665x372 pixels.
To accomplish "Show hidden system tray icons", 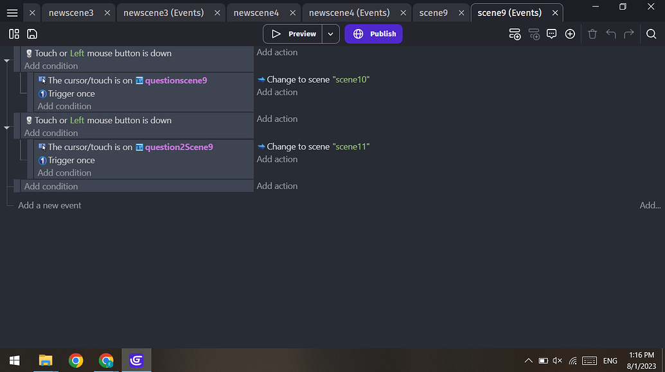I will [x=528, y=360].
